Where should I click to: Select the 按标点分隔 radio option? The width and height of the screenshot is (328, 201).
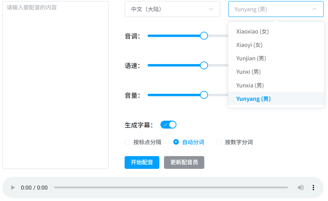coord(128,142)
